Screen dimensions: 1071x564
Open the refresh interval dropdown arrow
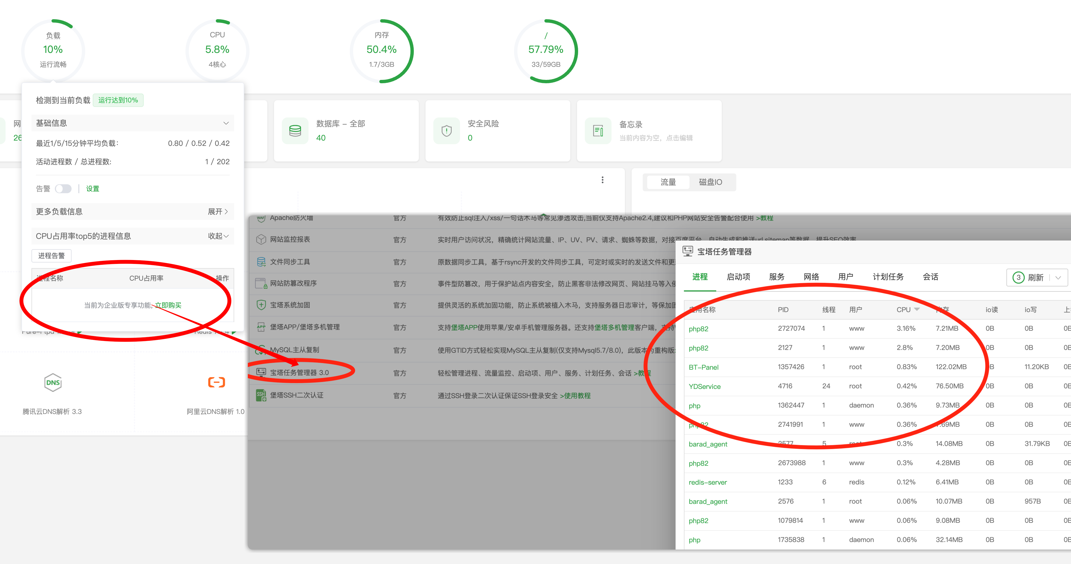click(1058, 278)
